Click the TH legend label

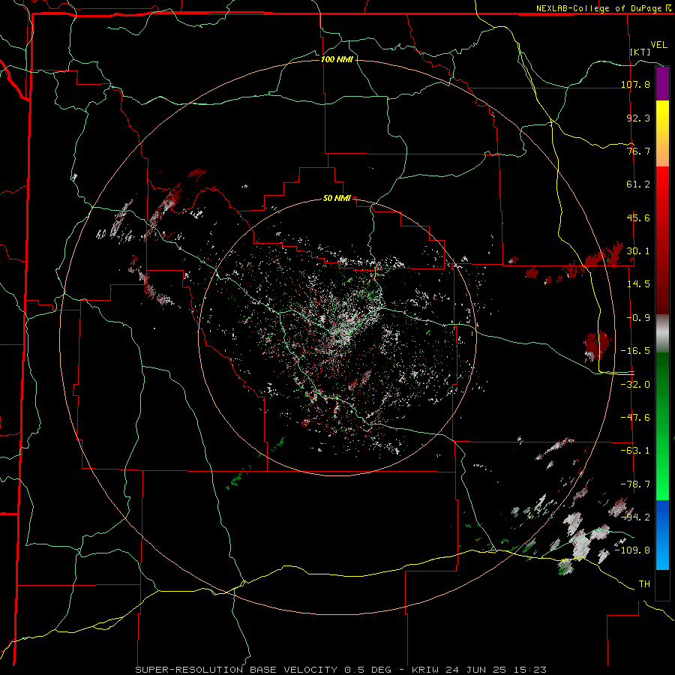[x=644, y=584]
